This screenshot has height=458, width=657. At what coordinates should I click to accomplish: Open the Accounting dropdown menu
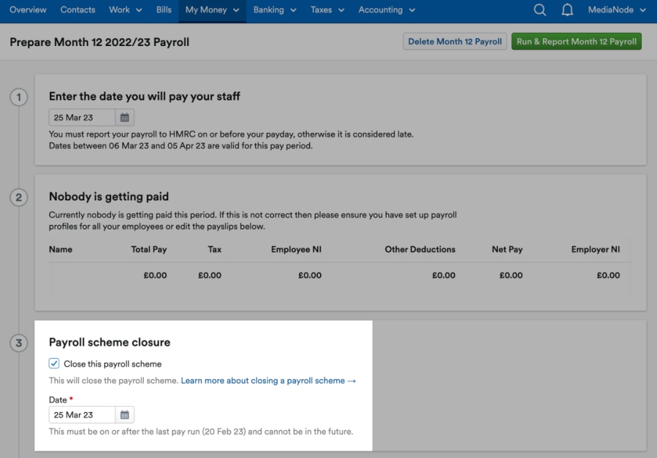[386, 10]
